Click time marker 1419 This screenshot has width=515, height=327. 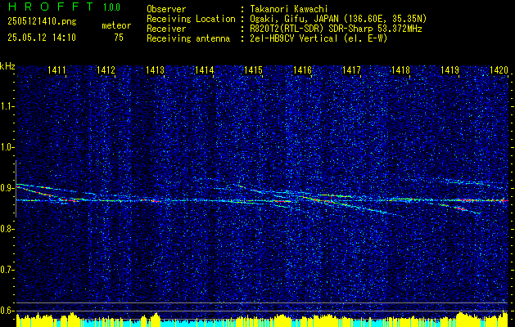[x=449, y=69]
